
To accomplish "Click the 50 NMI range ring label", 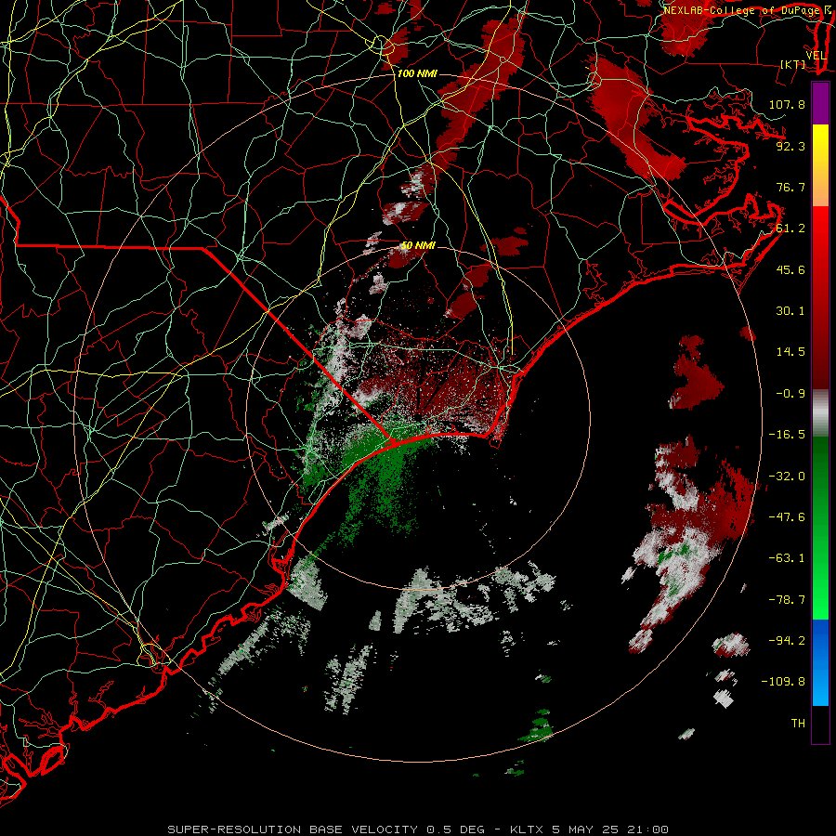I will point(418,246).
